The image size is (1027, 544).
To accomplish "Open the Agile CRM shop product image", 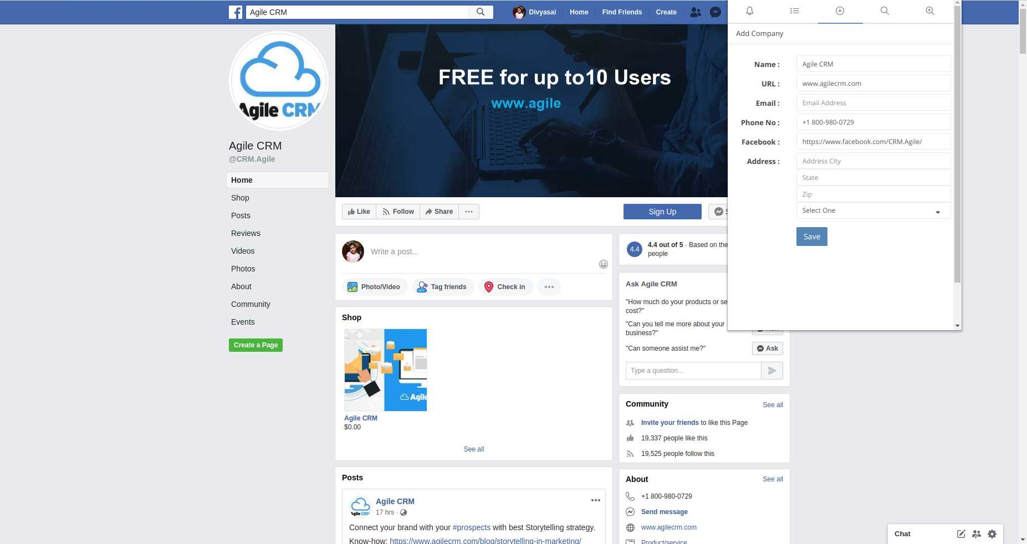I will [386, 370].
